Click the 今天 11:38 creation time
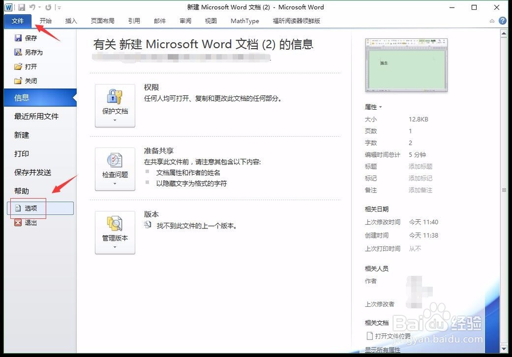This screenshot has height=357, width=512. [x=423, y=236]
